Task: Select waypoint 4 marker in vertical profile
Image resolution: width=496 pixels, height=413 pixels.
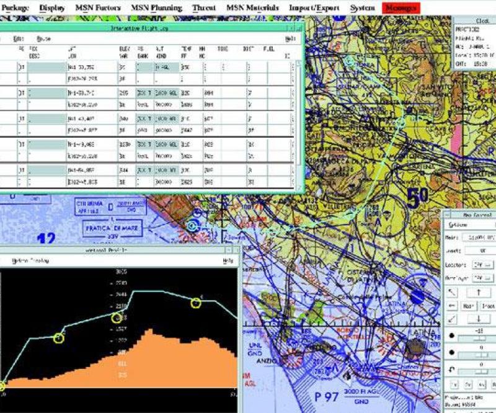Action: 197,303
